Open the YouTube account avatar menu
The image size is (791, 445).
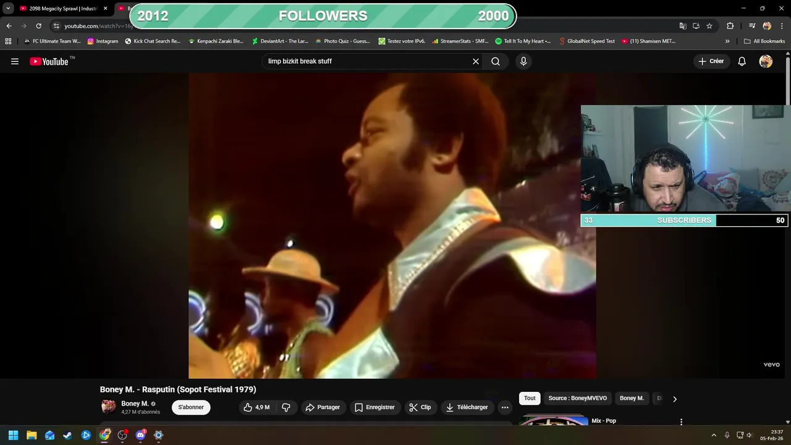766,61
